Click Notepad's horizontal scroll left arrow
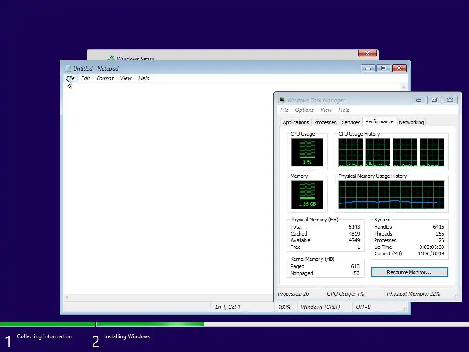This screenshot has height=352, width=469. point(67,297)
